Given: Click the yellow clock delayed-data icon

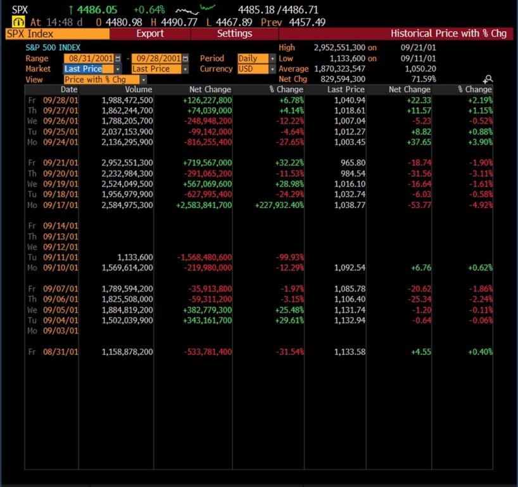Looking at the screenshot, I should click(x=18, y=22).
